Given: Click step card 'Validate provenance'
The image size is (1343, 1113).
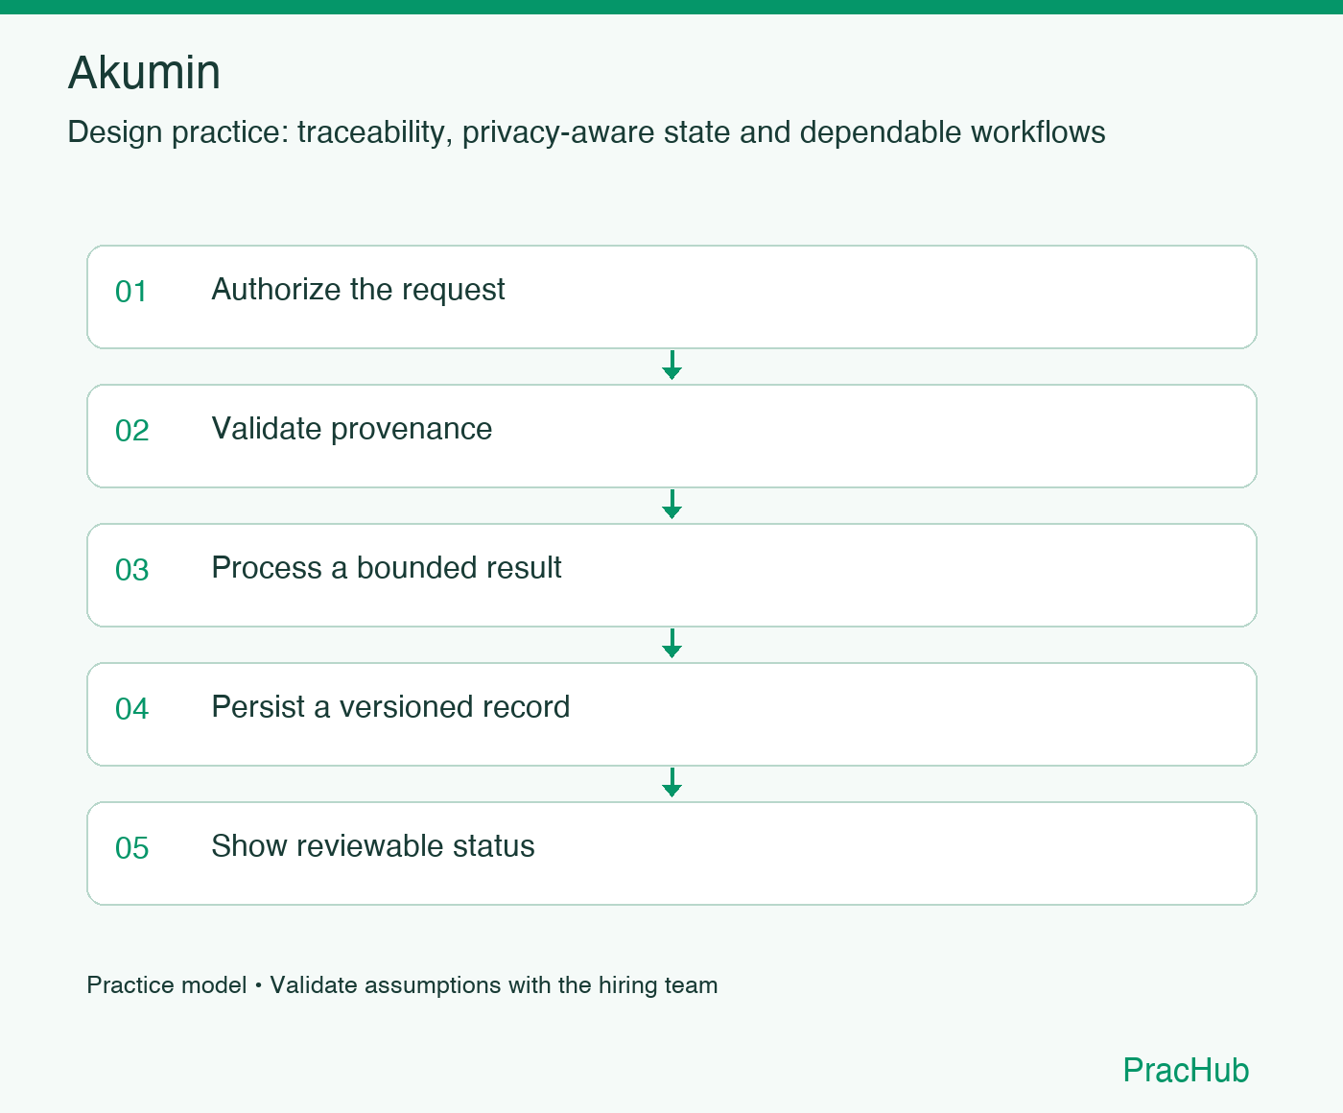Looking at the screenshot, I should [671, 436].
